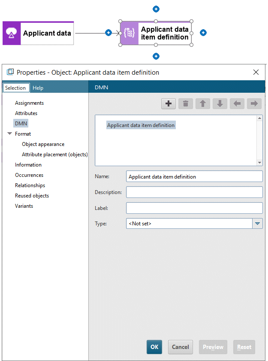This screenshot has height=361, width=268.
Task: Click the Type field showing <Not set>
Action: tap(189, 224)
